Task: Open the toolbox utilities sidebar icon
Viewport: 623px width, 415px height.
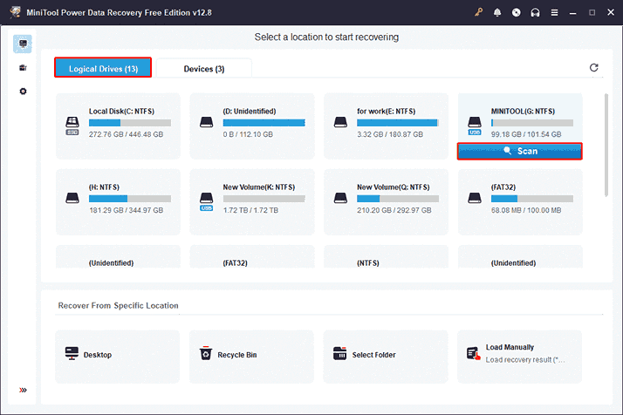Action: point(23,68)
